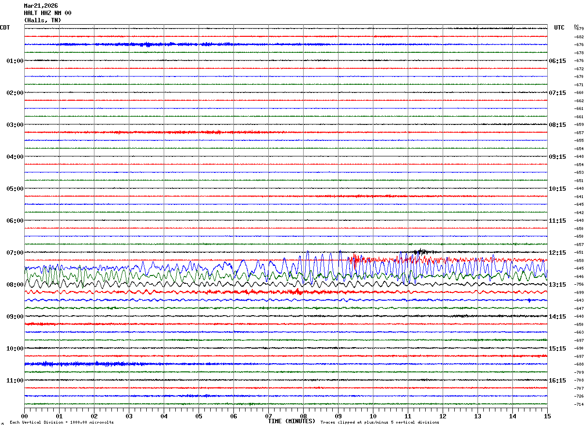Viewport: 586px width, 429px height.
Task: Click the -714 DC offset value
Action: [x=579, y=404]
